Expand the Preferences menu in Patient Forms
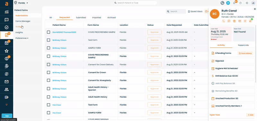The width and height of the screenshot is (257, 121). point(22,38)
